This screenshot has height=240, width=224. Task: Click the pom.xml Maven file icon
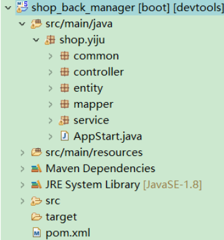click(x=37, y=233)
